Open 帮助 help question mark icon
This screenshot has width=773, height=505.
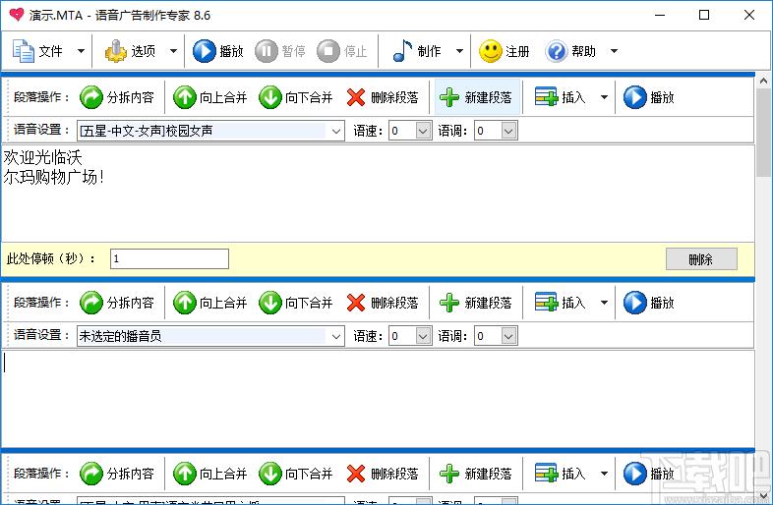point(557,51)
